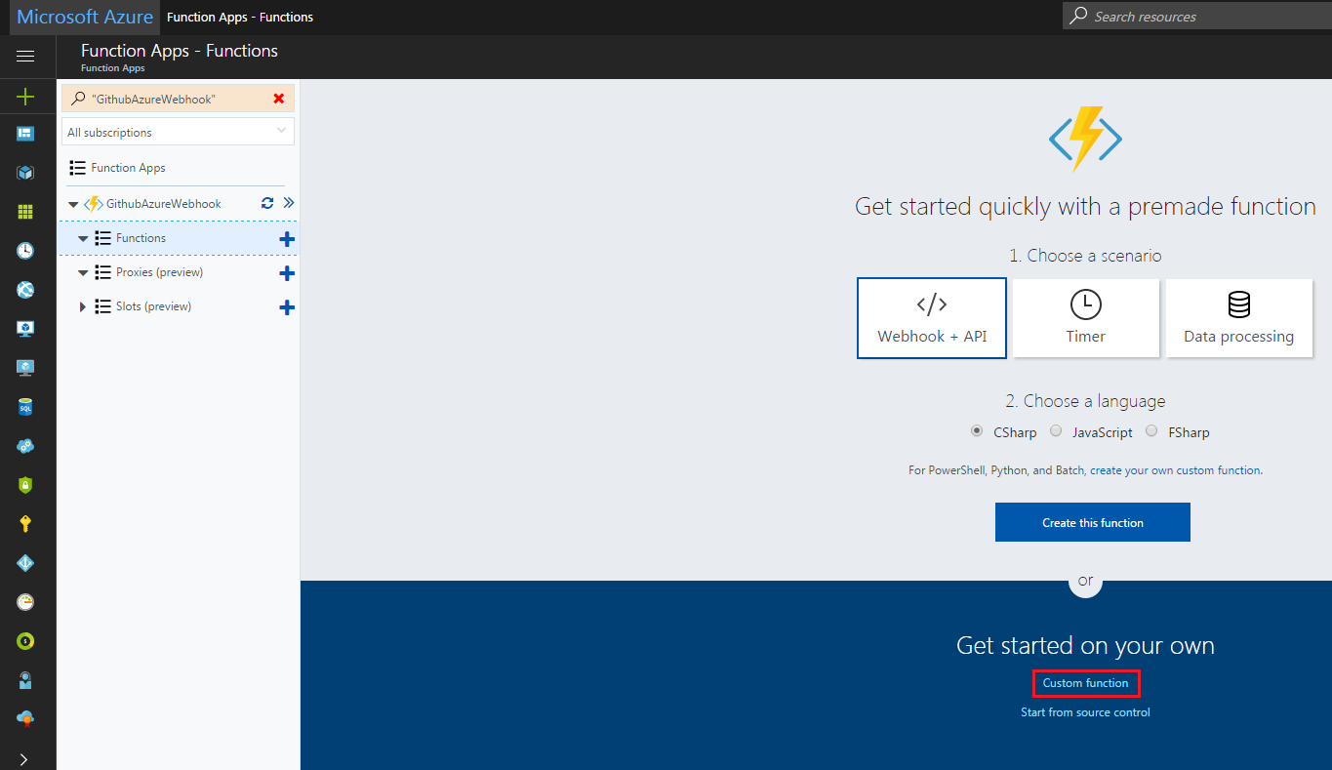Click create your own custom function link
Viewport: 1332px width, 770px height.
point(1175,470)
